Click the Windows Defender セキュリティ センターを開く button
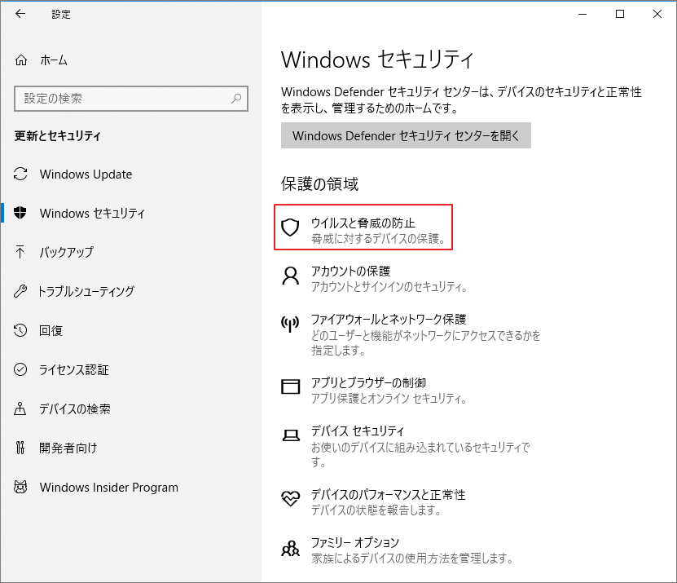 click(x=403, y=135)
